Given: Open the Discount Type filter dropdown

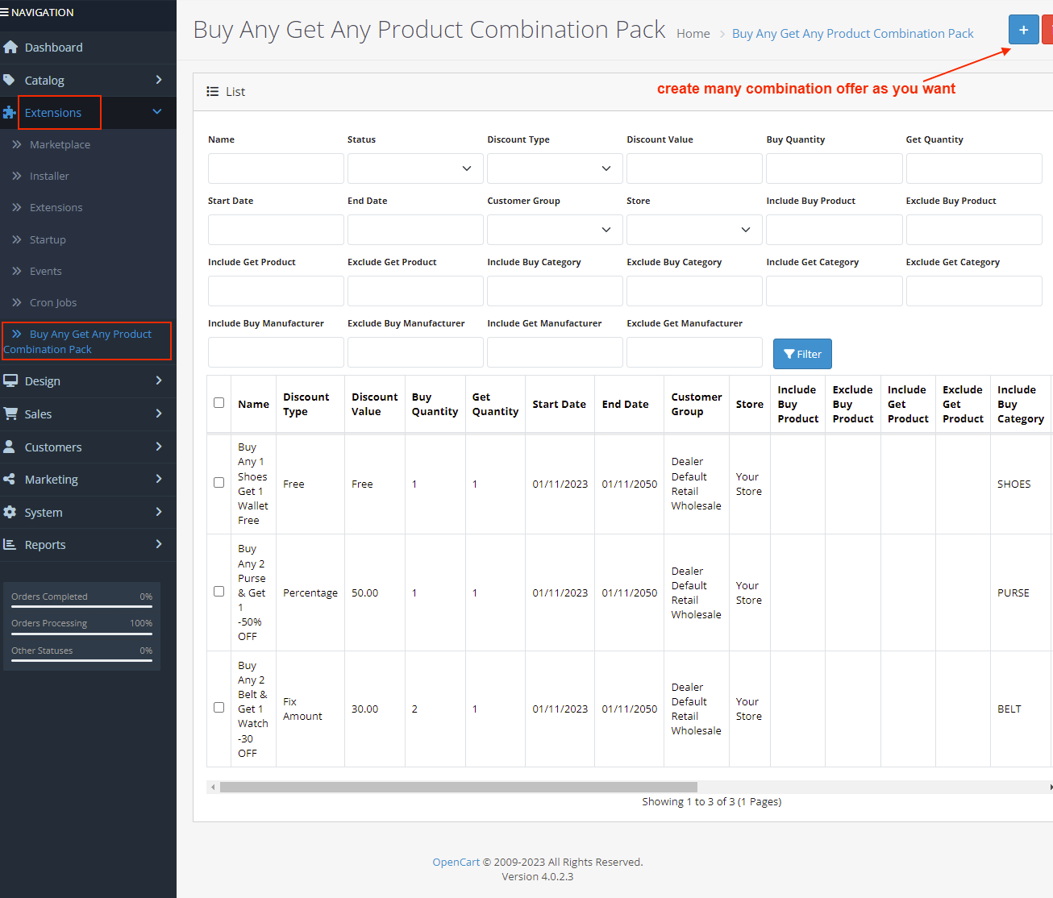Looking at the screenshot, I should click(555, 168).
